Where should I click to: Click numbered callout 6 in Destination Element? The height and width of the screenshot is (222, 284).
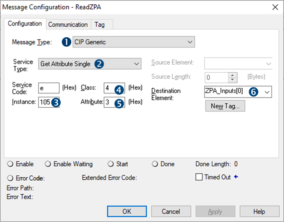click(253, 92)
